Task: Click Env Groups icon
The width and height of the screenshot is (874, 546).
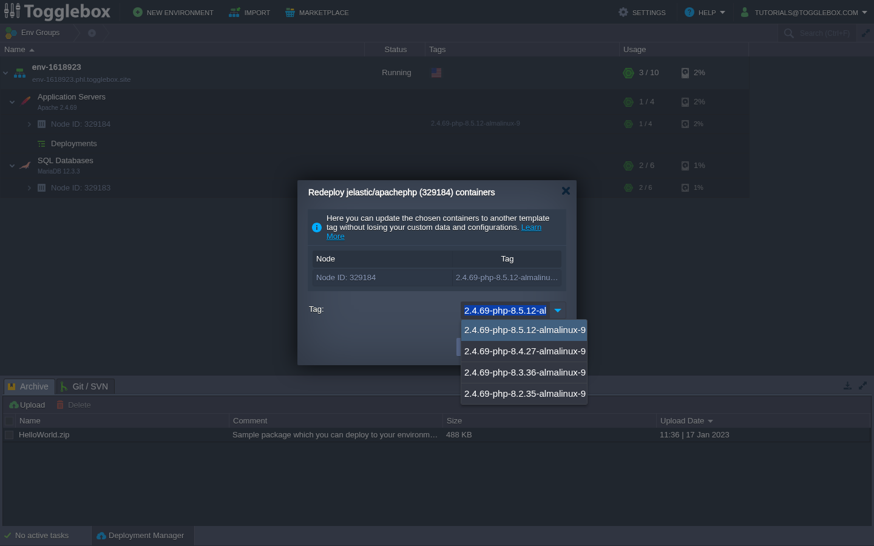Action: coord(11,33)
